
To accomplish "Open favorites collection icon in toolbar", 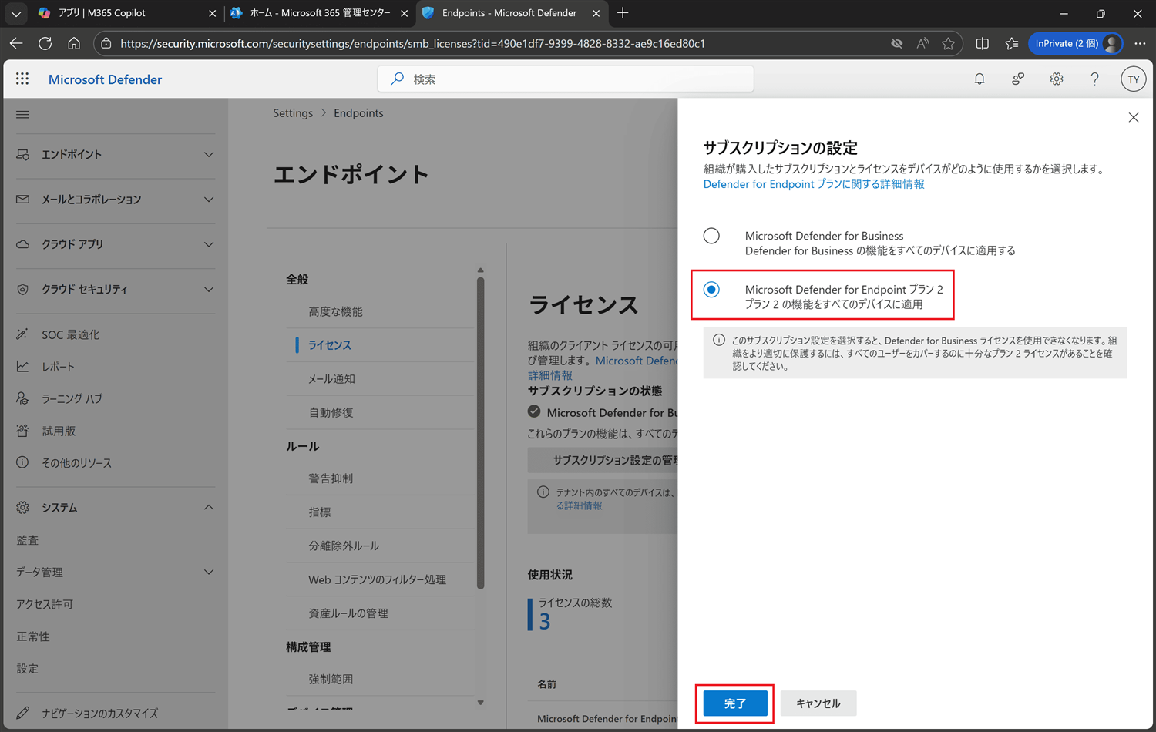I will pos(1011,43).
